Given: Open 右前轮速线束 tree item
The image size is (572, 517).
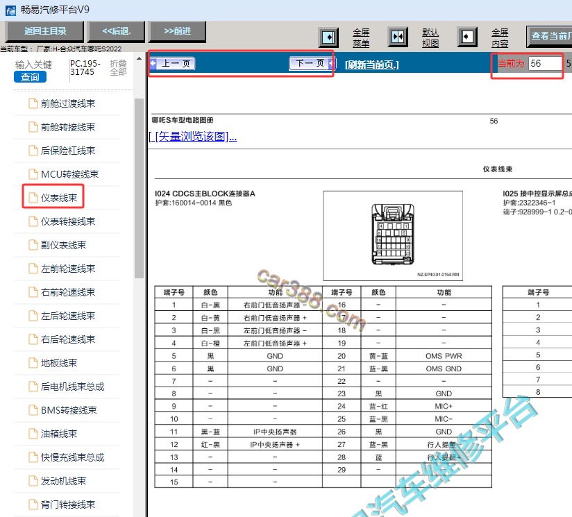Looking at the screenshot, I should coord(68,292).
